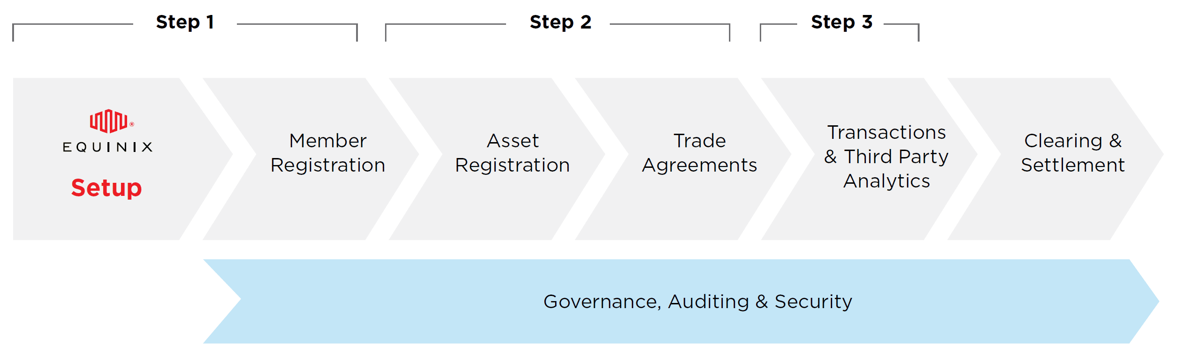Select the Clearing & Settlement arrow
Viewport: 1185px width, 360px height.
[1055, 159]
